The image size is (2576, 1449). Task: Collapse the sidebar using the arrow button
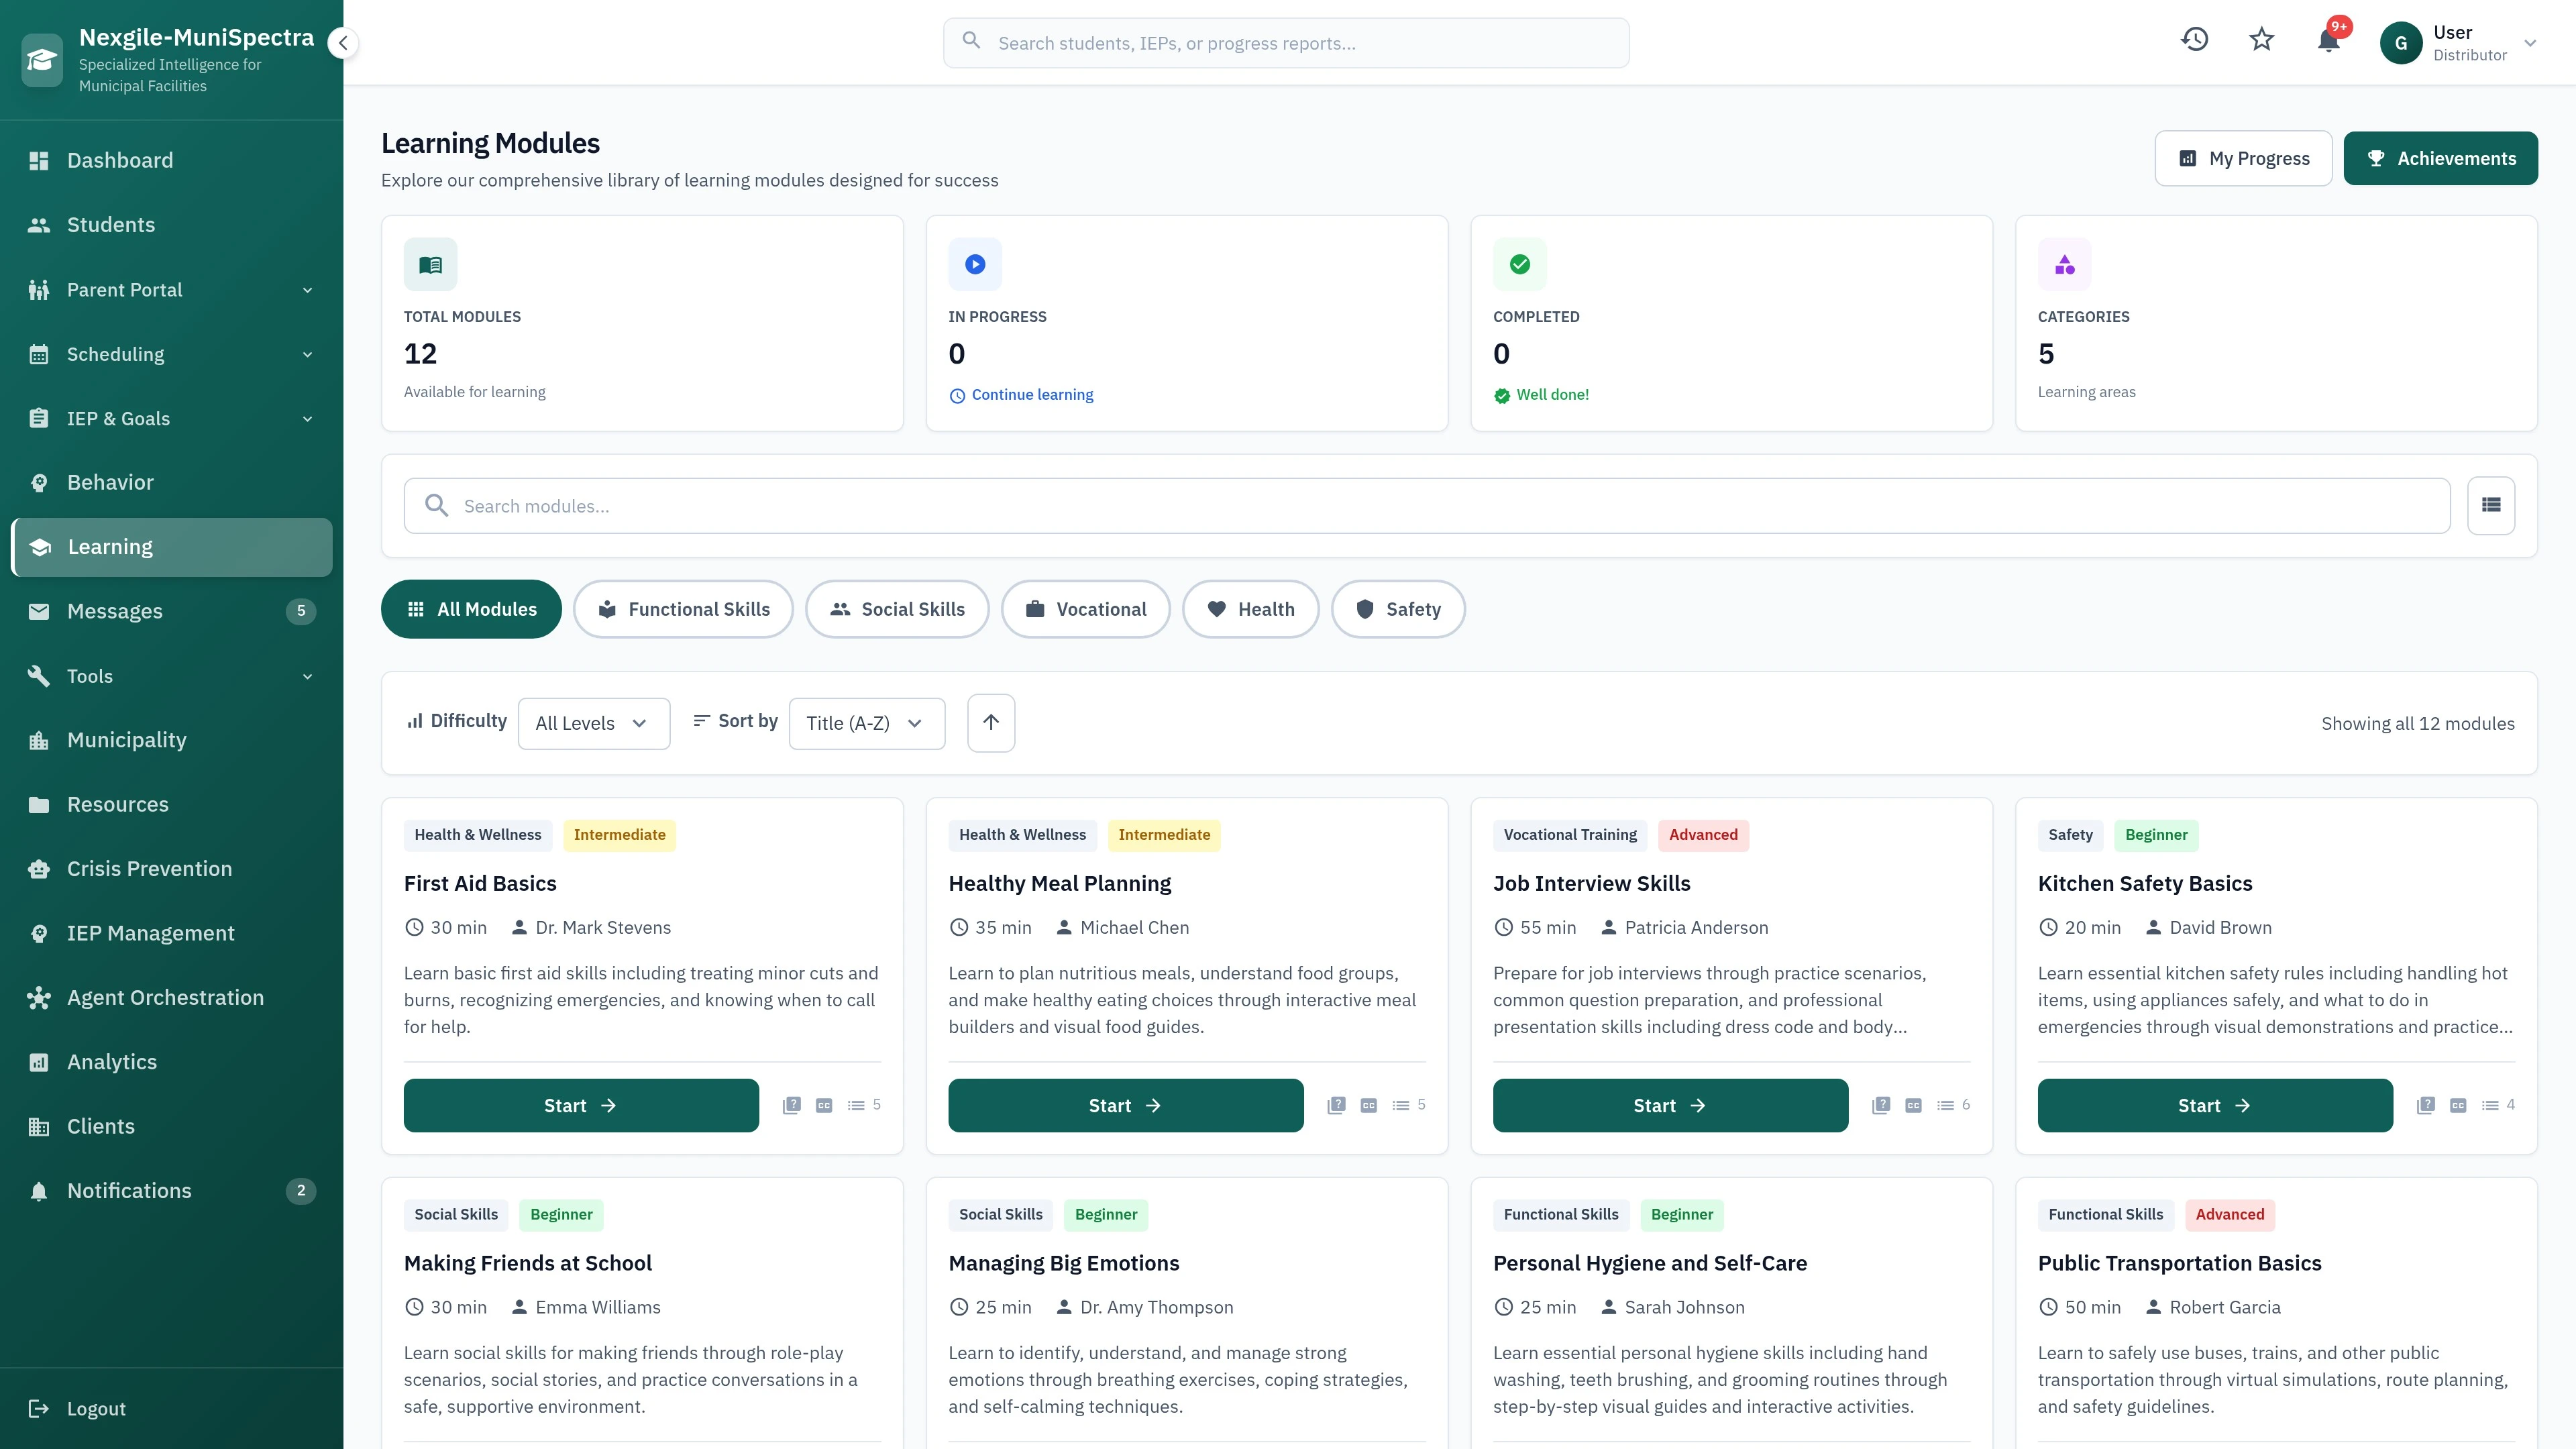(x=343, y=43)
